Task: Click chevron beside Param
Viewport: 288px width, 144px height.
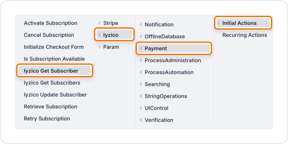Action: tap(99, 47)
